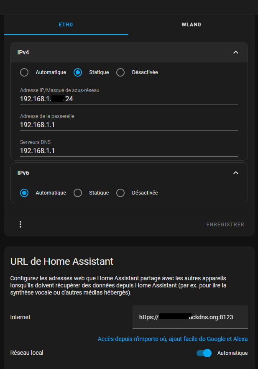The width and height of the screenshot is (258, 369).
Task: Select Automatique for IPv4
Action: coord(24,72)
